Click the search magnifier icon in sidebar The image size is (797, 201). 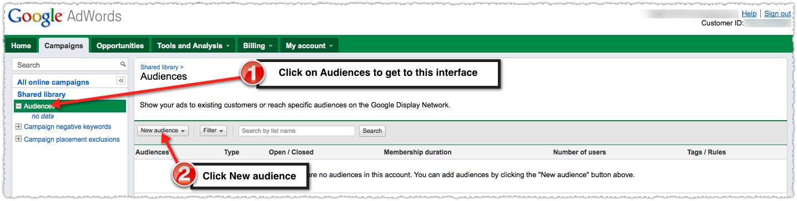[x=123, y=65]
